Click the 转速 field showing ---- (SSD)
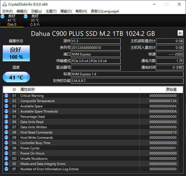Viewport: 186px width, 176px height. pyautogui.click(x=170, y=54)
